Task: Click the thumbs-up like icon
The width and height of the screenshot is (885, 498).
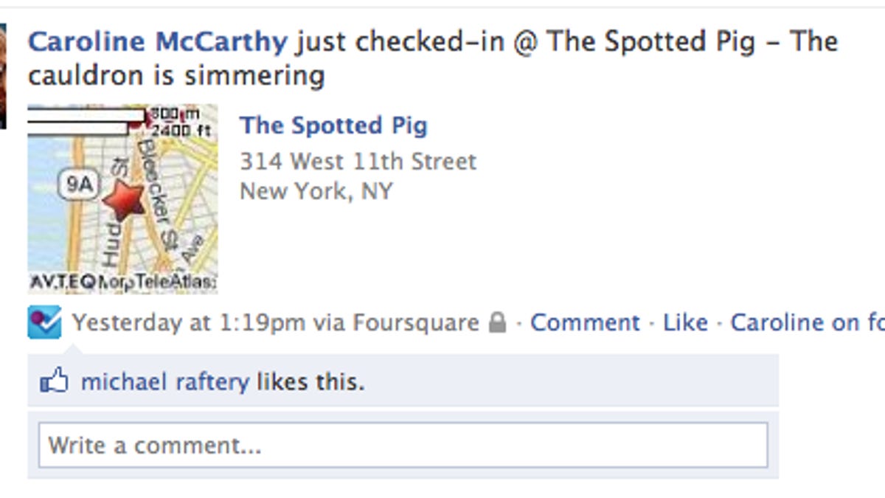Action: click(54, 381)
